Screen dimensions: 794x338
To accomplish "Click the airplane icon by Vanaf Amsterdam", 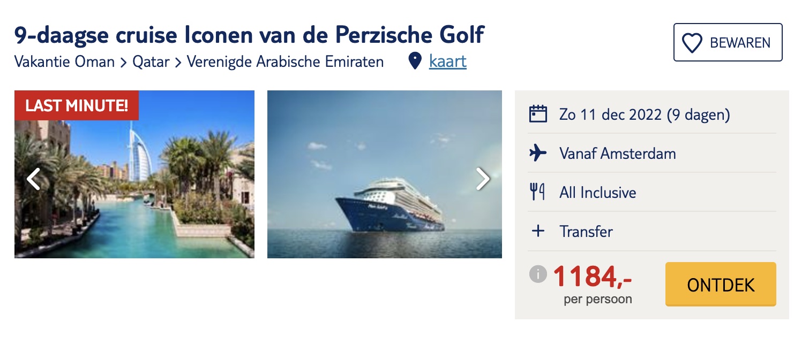I will [x=538, y=153].
